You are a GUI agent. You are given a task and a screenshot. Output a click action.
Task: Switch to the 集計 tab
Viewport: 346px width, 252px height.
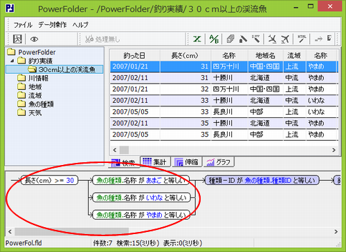155,162
